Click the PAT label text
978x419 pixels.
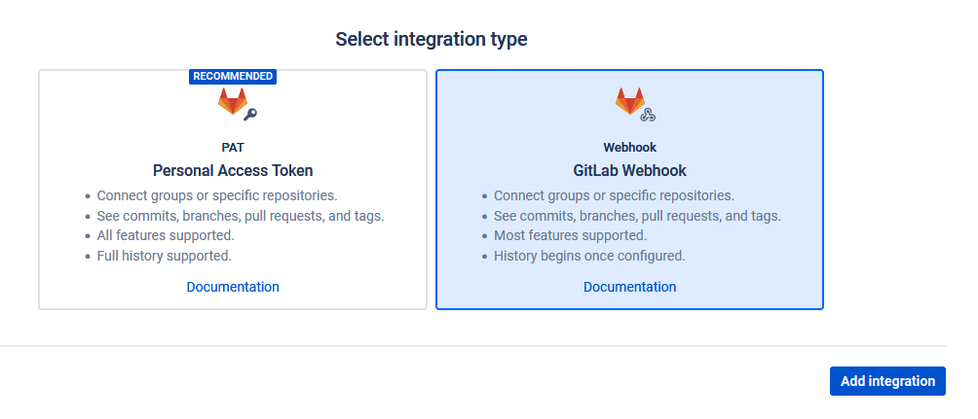click(233, 148)
